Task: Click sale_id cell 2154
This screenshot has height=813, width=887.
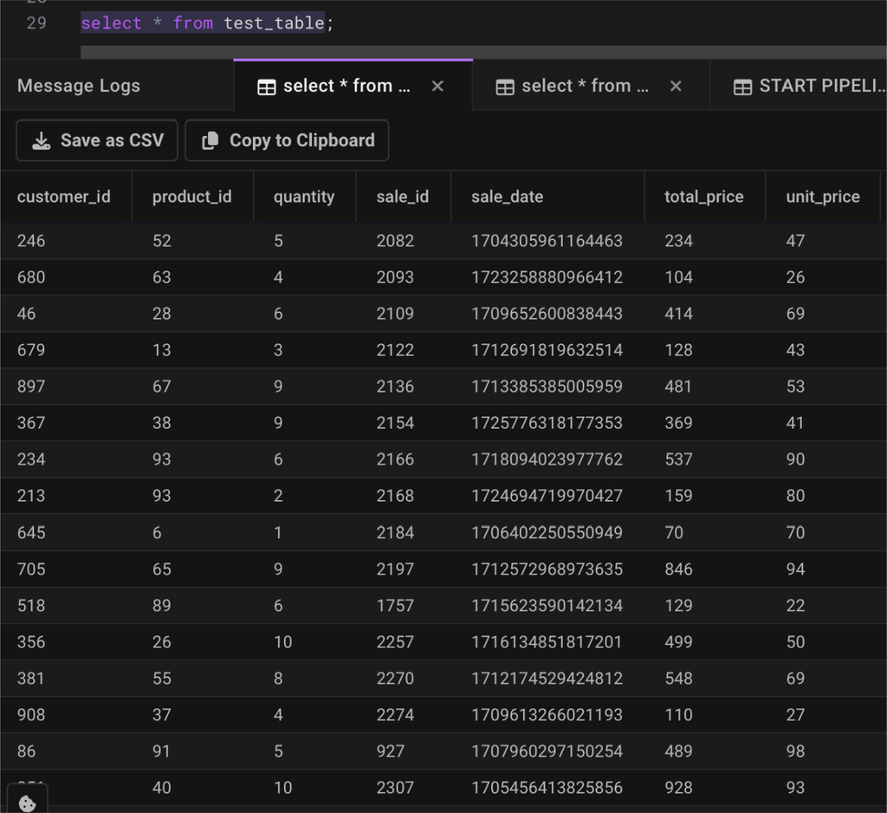Action: coord(395,422)
